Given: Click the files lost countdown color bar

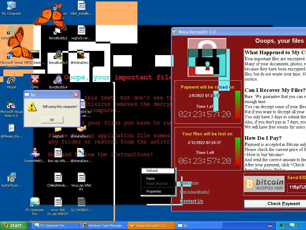Looking at the screenshot, I should [x=238, y=151].
